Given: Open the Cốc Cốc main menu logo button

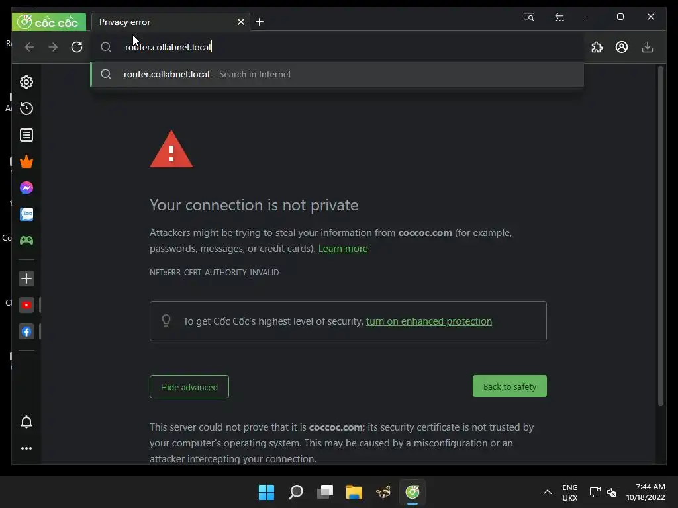Looking at the screenshot, I should [49, 22].
